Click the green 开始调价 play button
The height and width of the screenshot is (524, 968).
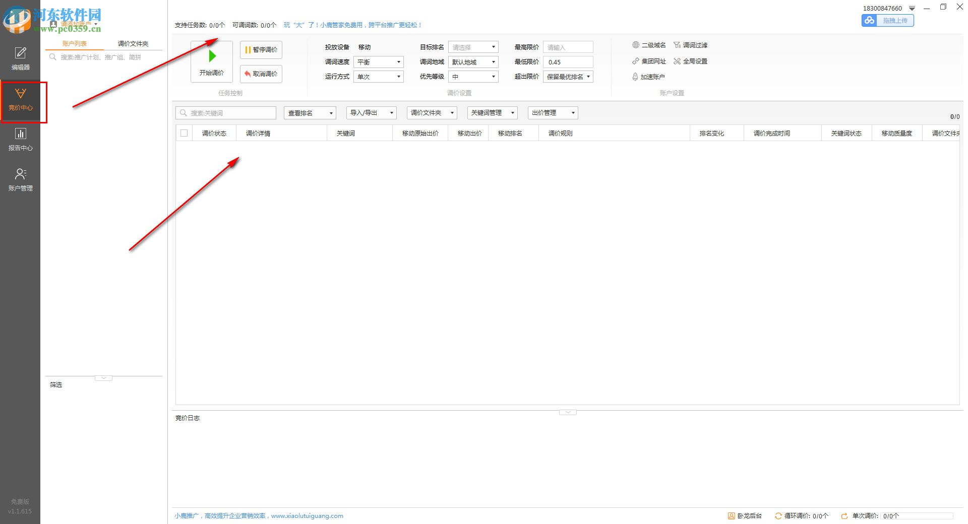pos(212,61)
